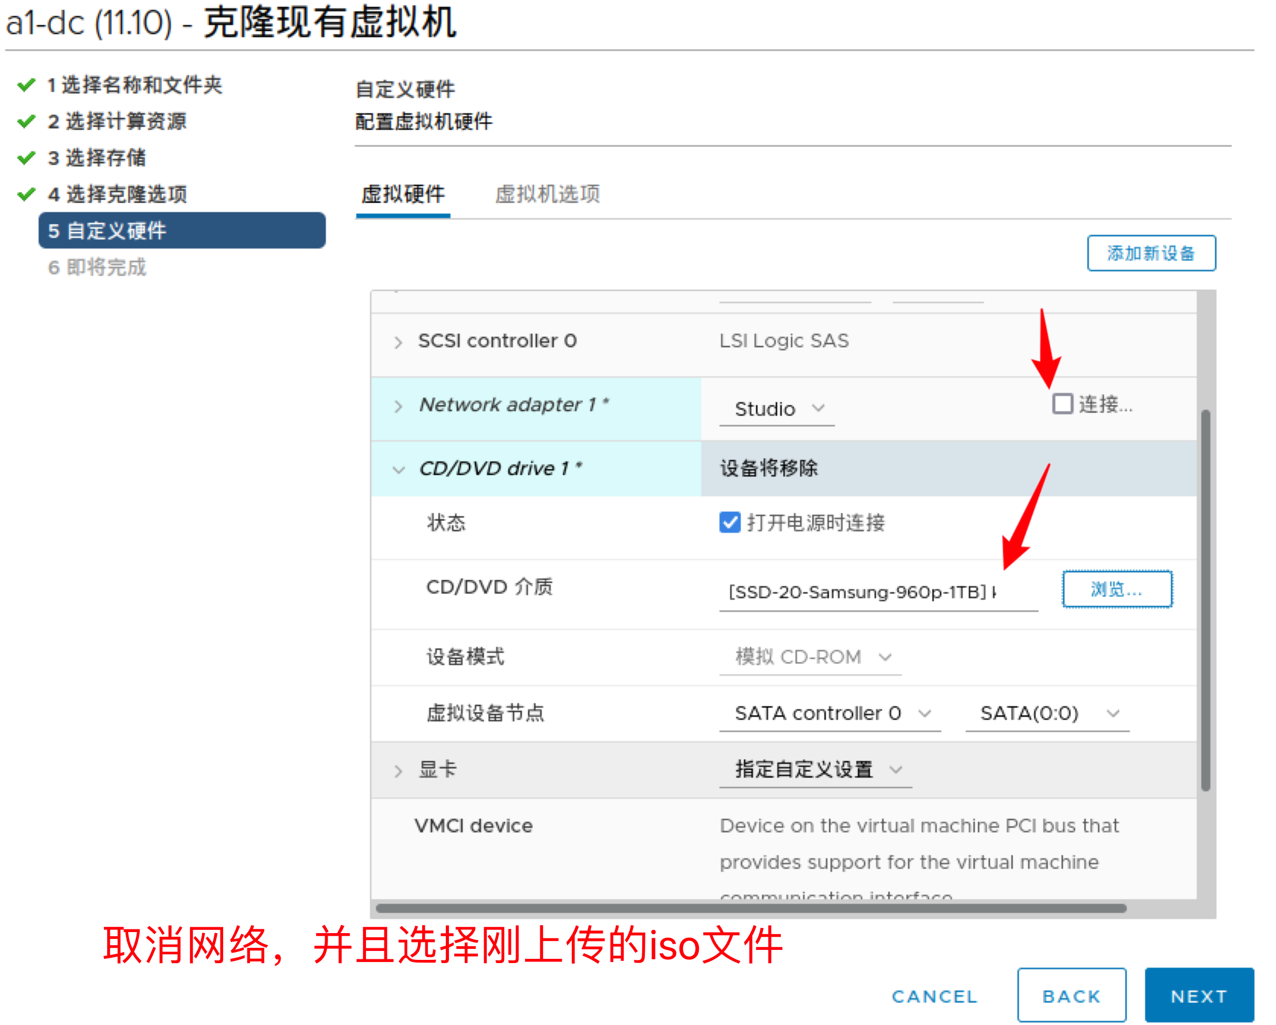CANCEL the clone wizard
The image size is (1276, 1025).
935,997
